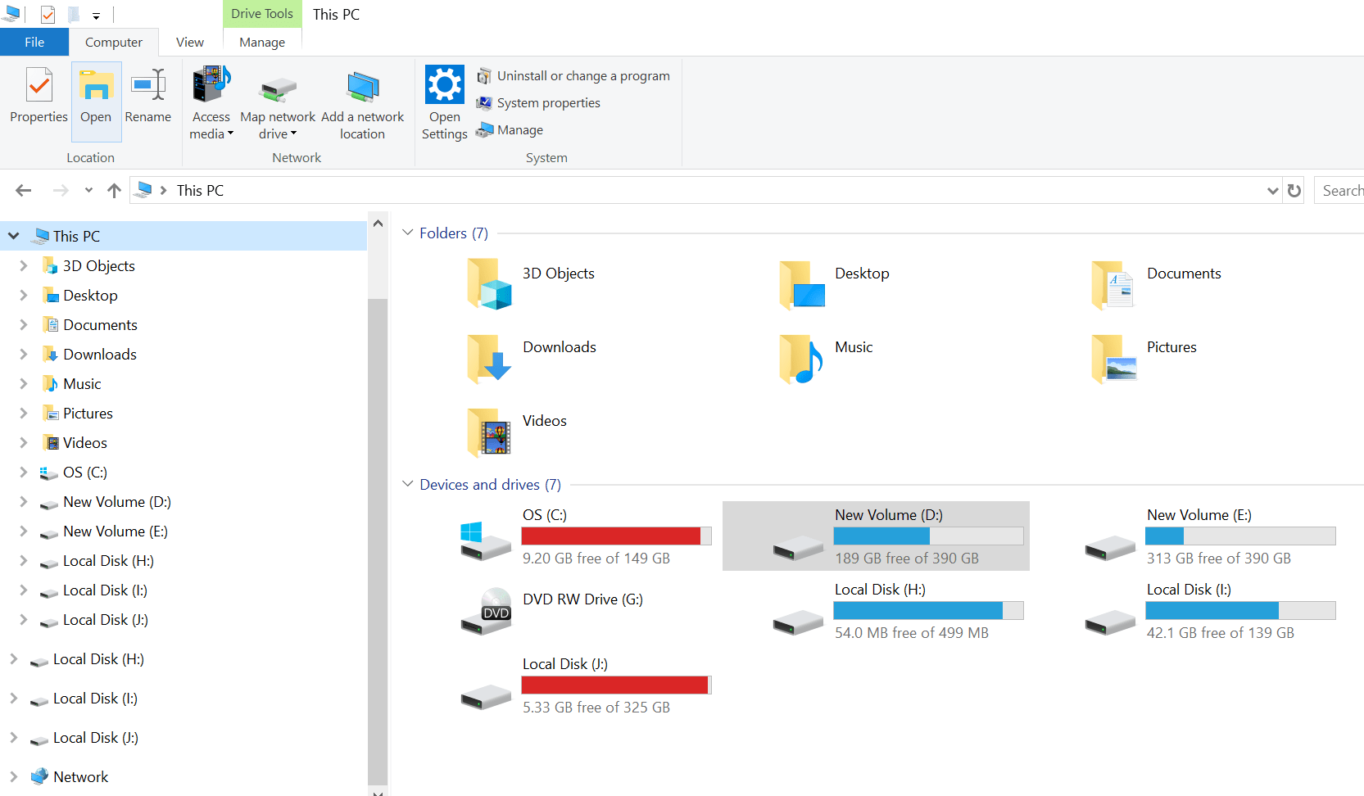Click the refresh icon beside the address bar

tap(1294, 190)
